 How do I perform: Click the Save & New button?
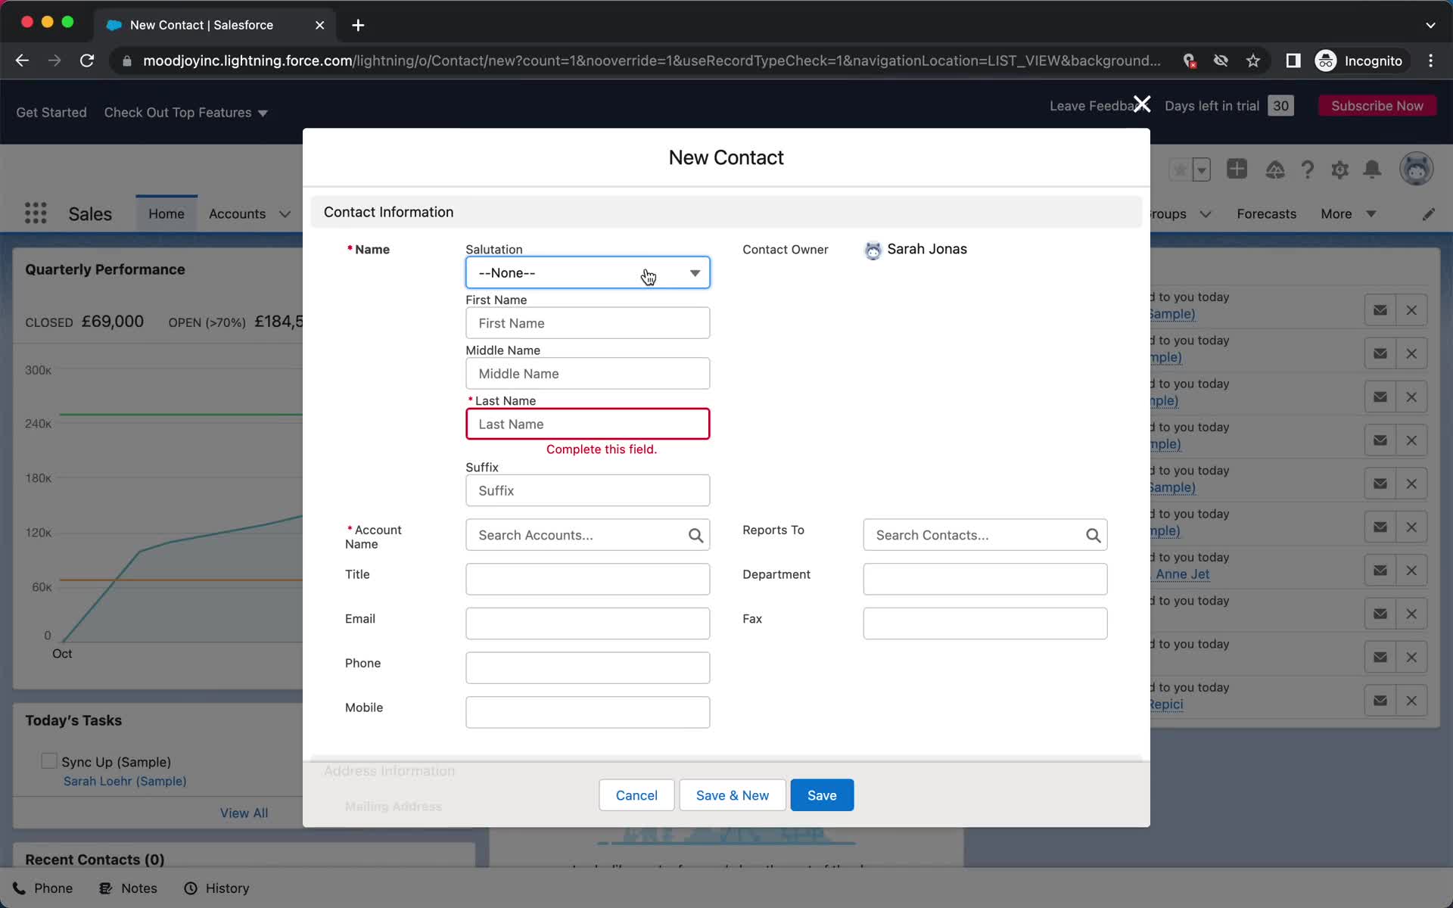[732, 795]
